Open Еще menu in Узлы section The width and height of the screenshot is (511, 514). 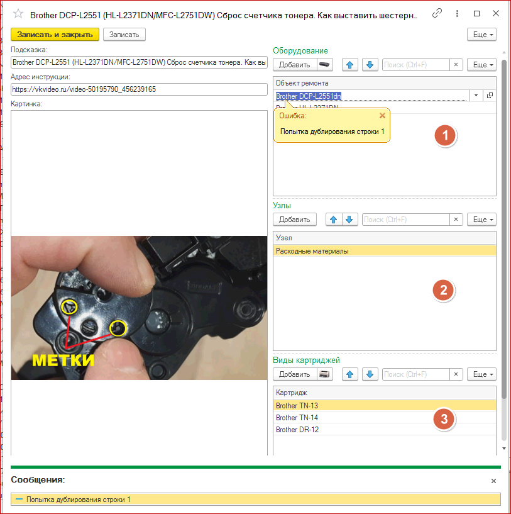pyautogui.click(x=481, y=220)
